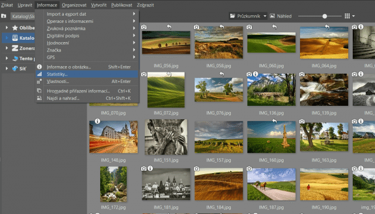Click the binoculars icon beside Najdi a nahraď
The width and height of the screenshot is (375, 214).
[x=39, y=98]
